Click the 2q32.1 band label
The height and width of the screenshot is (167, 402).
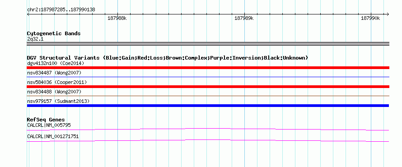coord(35,39)
